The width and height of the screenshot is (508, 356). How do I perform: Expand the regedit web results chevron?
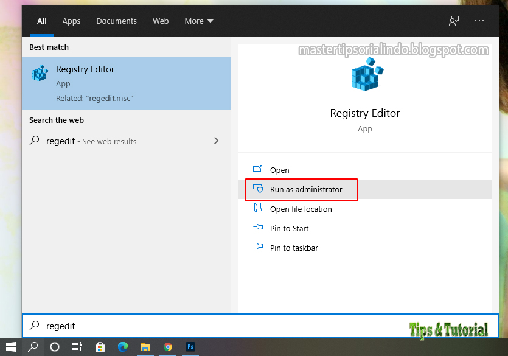pos(216,141)
